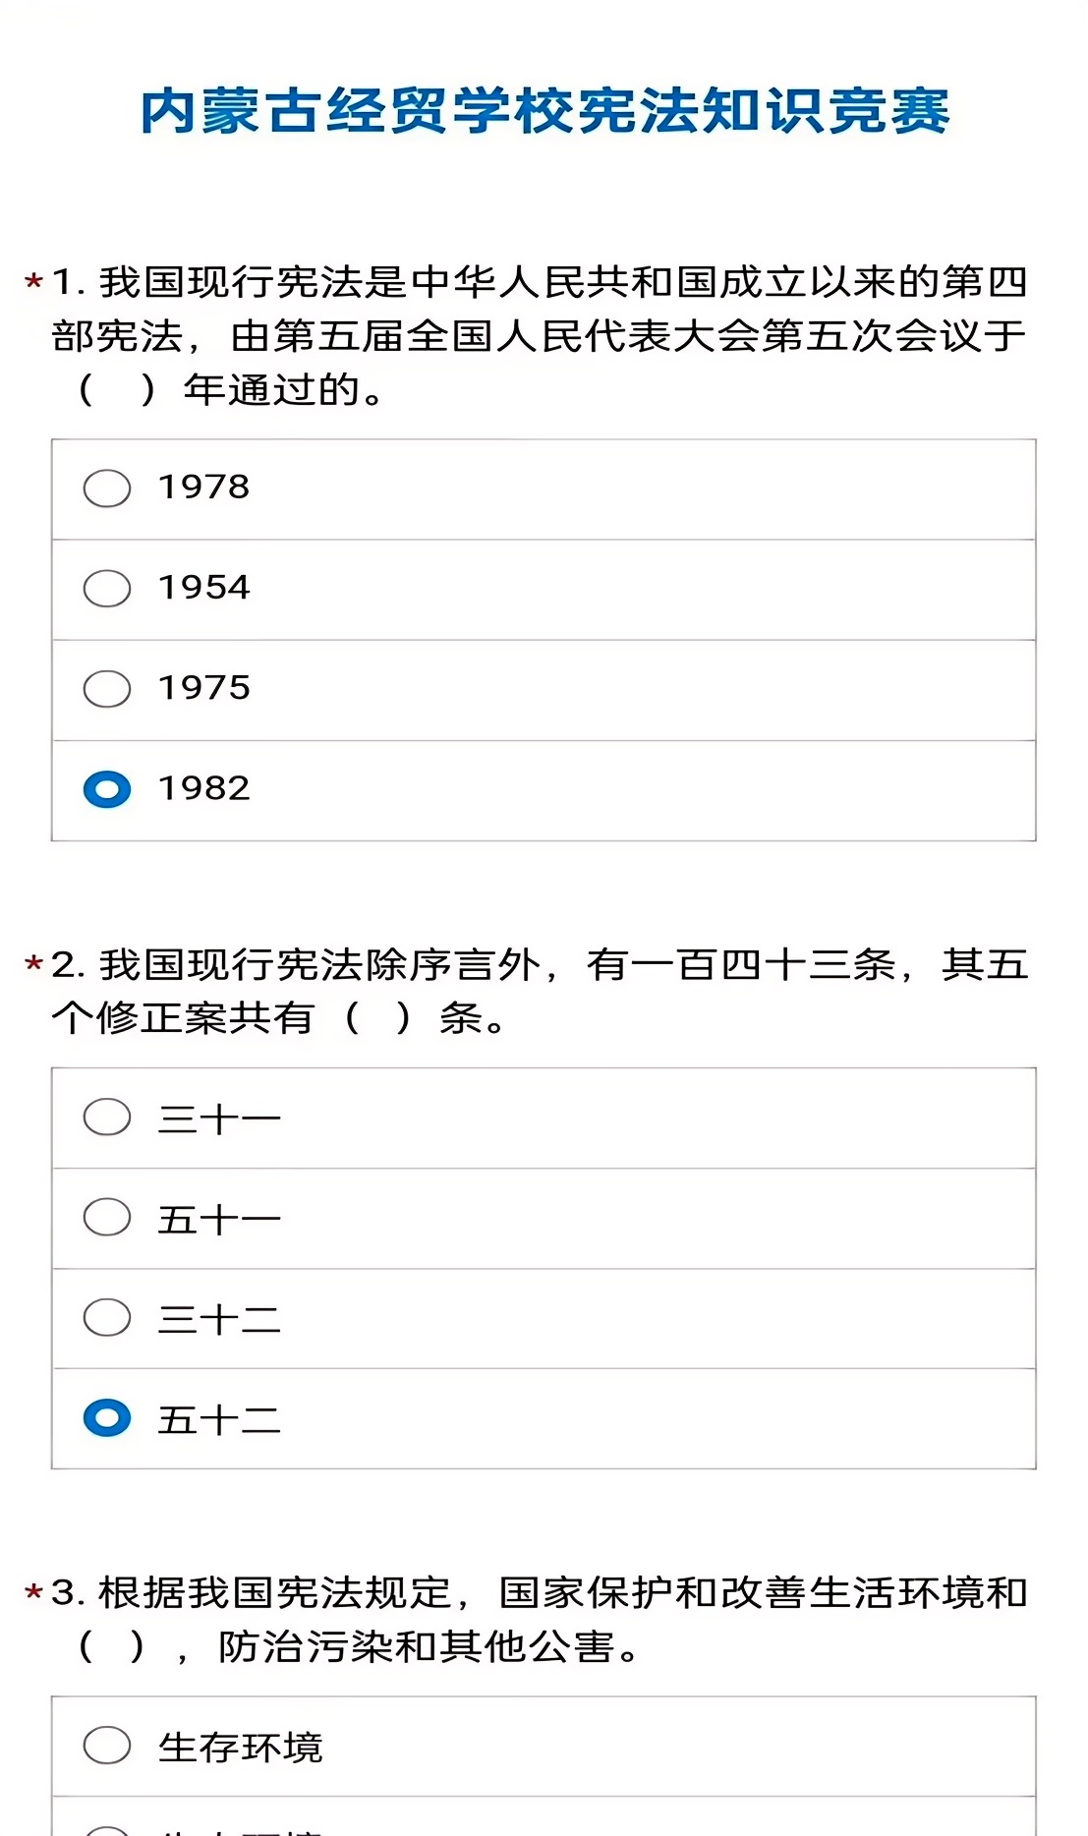Click the 五十二 answer label text

(x=219, y=1420)
